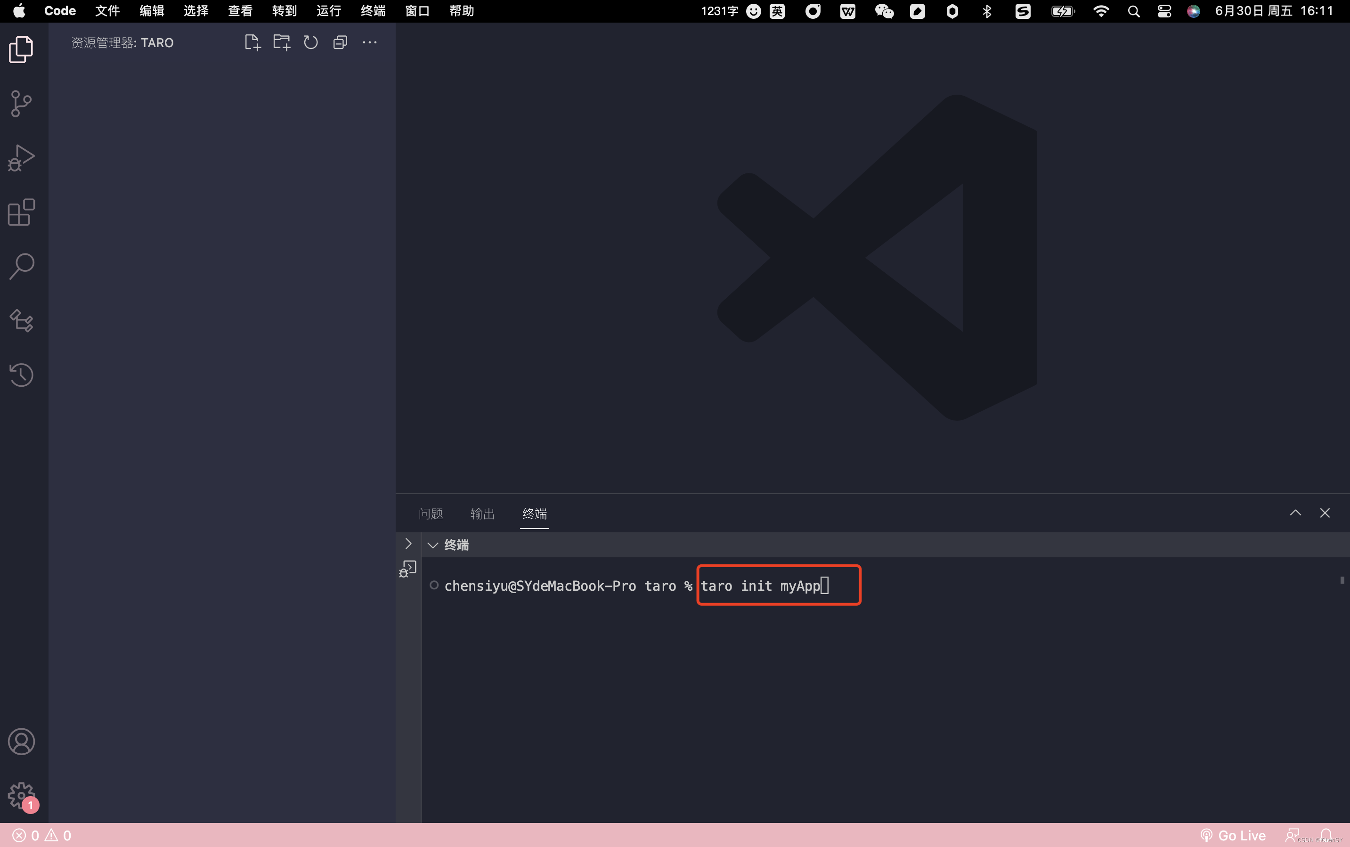
Task: Click the feedback icon in status bar
Action: (x=1293, y=835)
